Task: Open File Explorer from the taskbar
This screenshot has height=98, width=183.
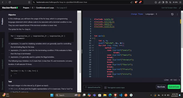Action: coord(105,95)
